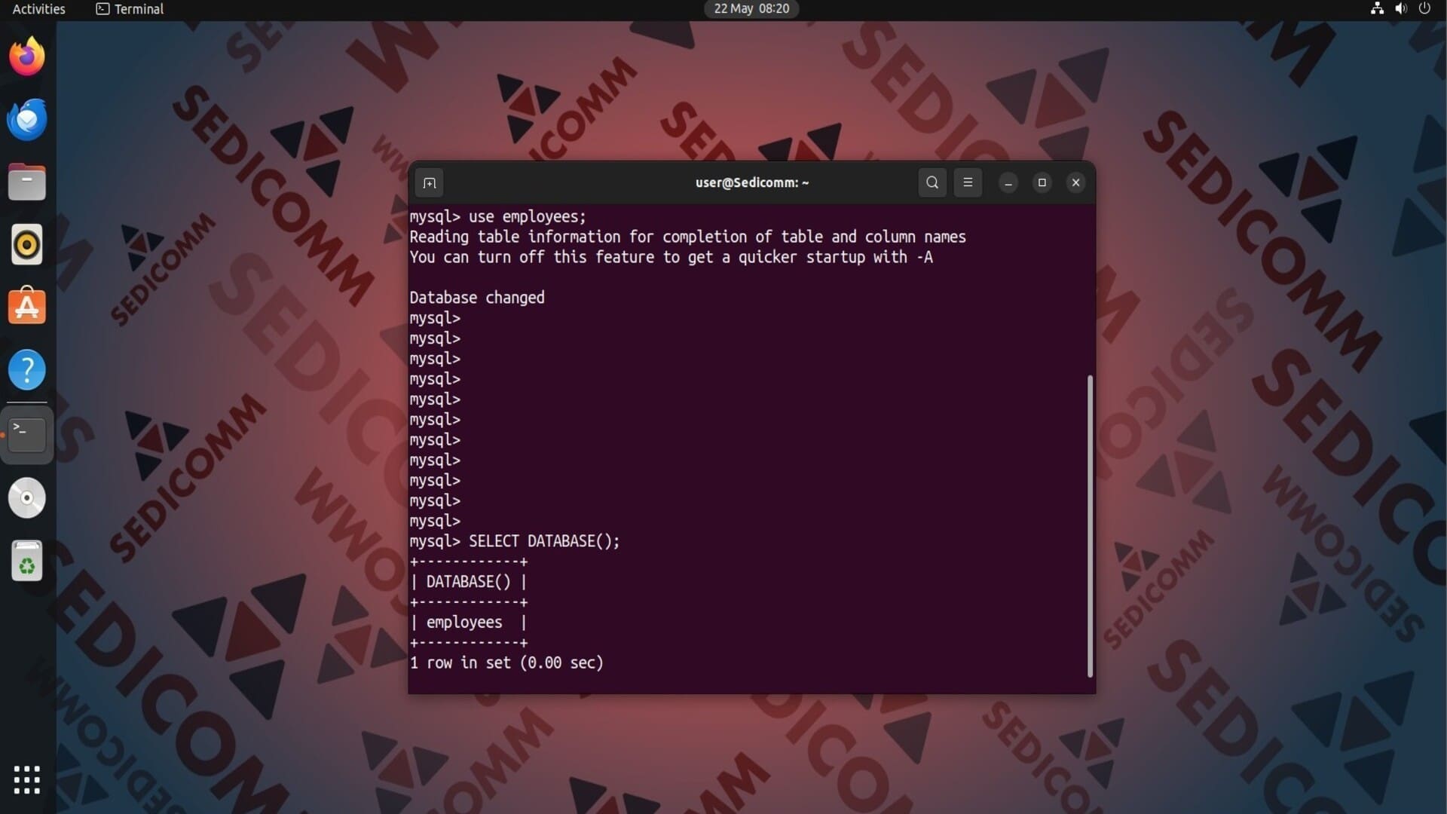The width and height of the screenshot is (1447, 814).
Task: Close the terminal window
Action: [1076, 182]
